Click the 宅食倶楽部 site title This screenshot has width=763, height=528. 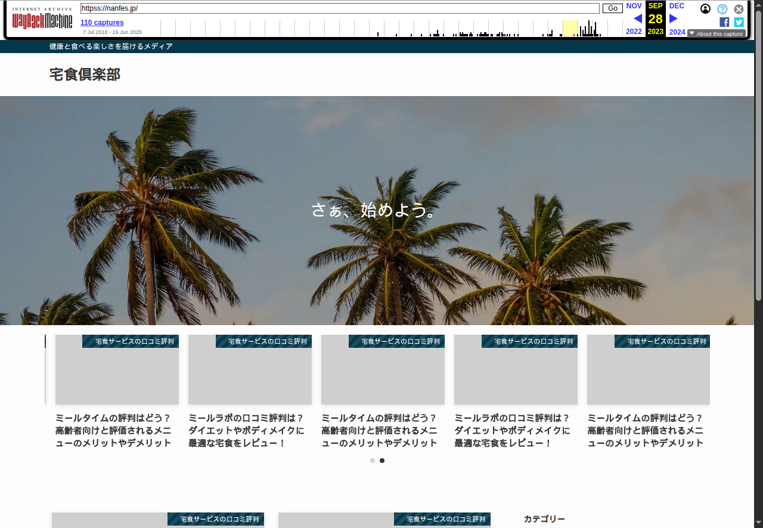point(85,75)
